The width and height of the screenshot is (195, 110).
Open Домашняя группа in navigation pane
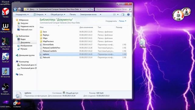click(x=27, y=55)
